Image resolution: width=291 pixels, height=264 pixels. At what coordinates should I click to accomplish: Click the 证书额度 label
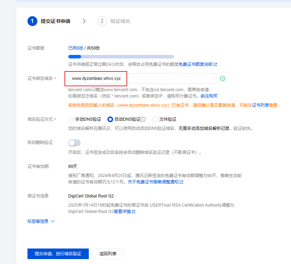tap(36, 48)
